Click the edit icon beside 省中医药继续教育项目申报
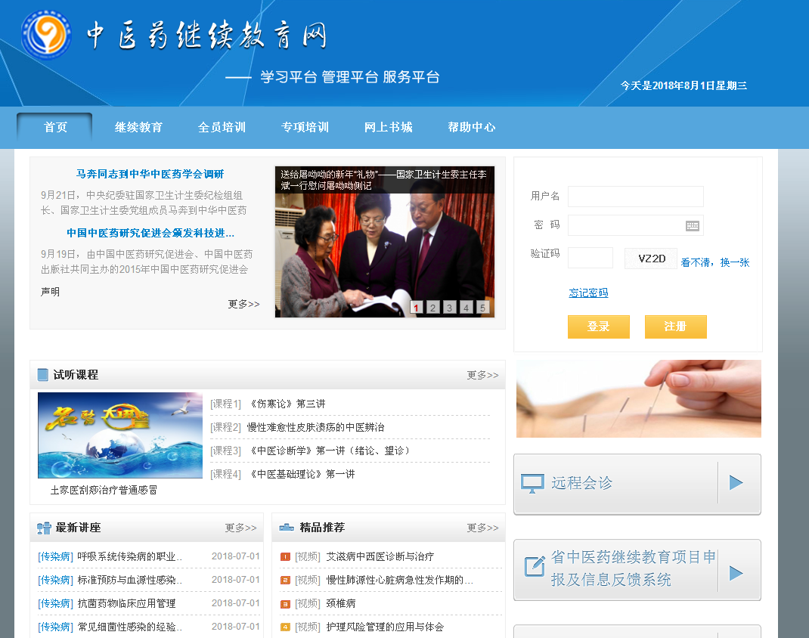809x638 pixels. coord(534,567)
